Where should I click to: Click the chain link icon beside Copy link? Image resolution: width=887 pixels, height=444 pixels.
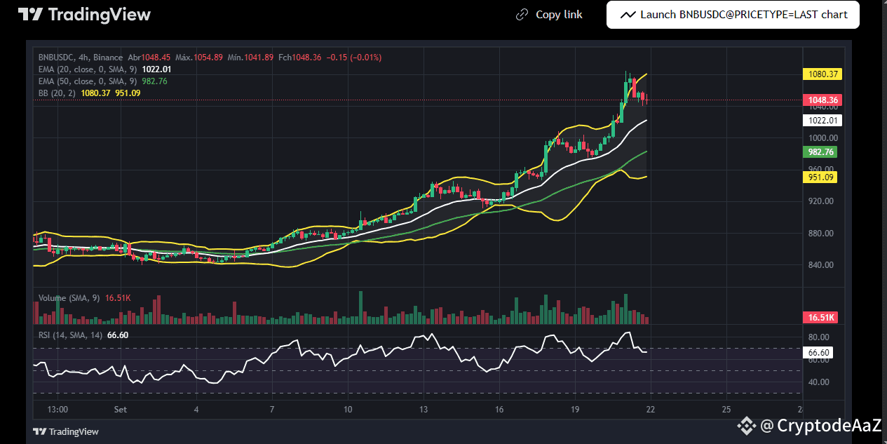click(x=521, y=15)
